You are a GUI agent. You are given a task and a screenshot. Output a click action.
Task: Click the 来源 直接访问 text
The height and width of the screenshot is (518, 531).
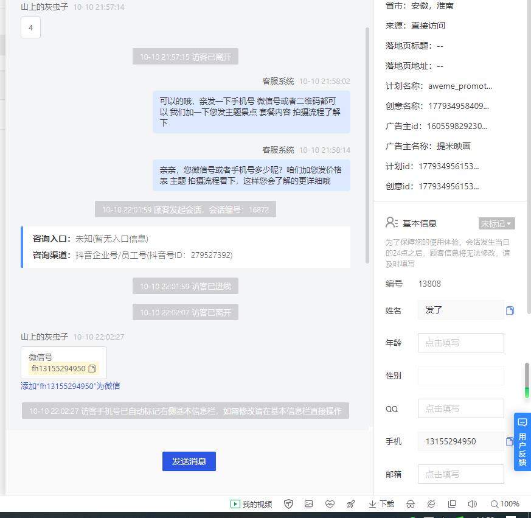click(x=415, y=26)
